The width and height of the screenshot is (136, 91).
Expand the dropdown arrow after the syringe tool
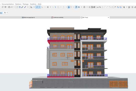pyautogui.click(x=28, y=7)
